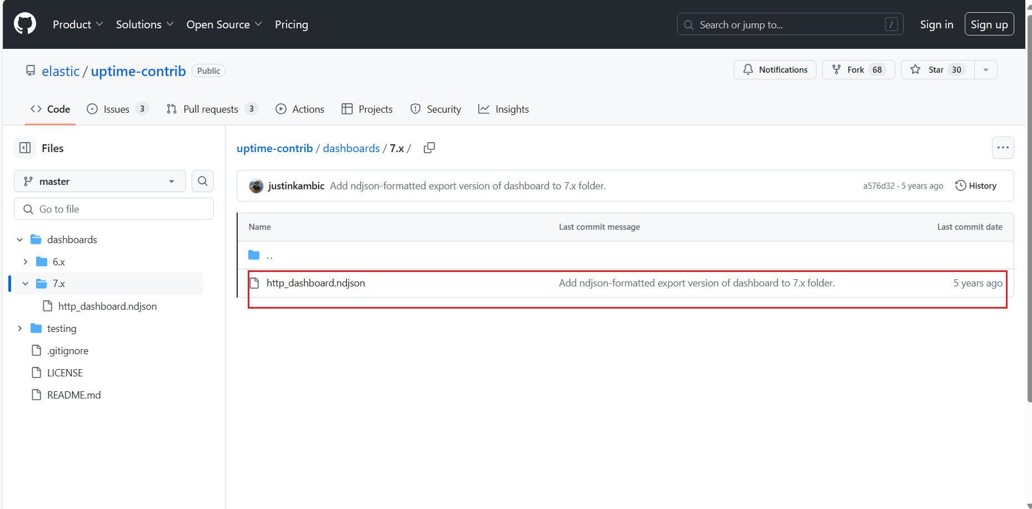The image size is (1032, 509).
Task: Click the parent directory folder icon
Action: (254, 255)
